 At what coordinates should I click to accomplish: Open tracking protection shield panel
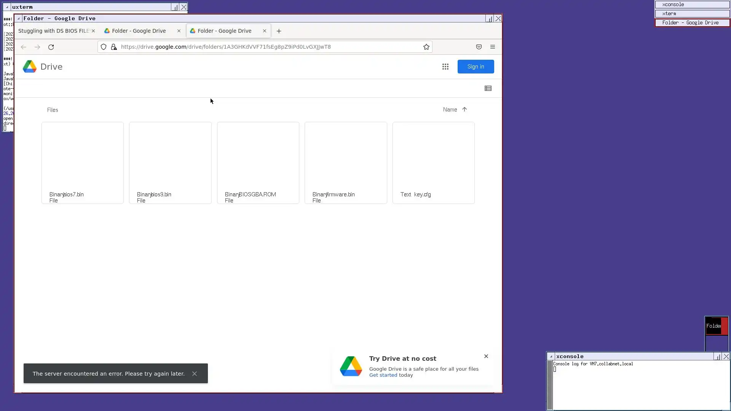point(104,47)
